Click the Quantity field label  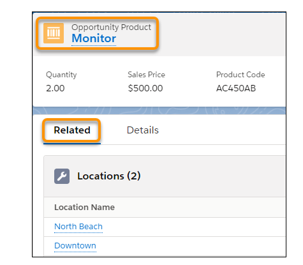[x=61, y=75]
